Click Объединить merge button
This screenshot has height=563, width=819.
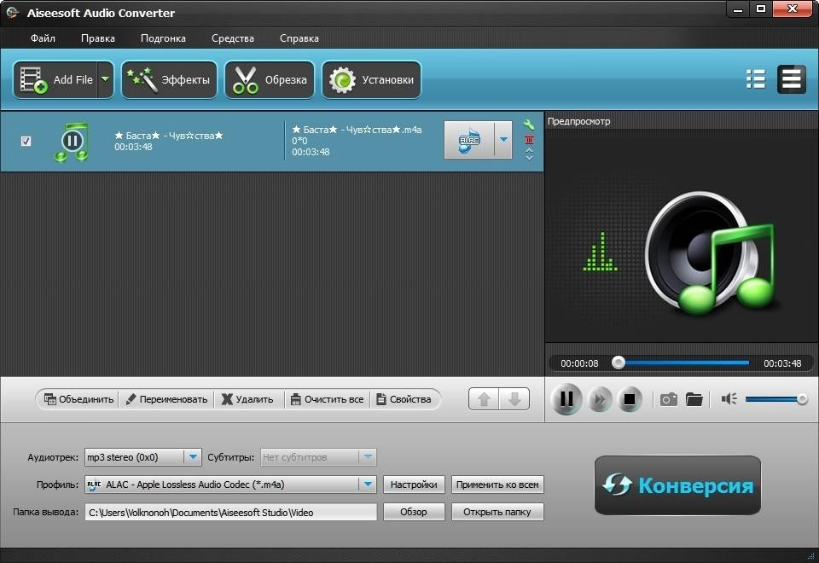click(x=78, y=399)
